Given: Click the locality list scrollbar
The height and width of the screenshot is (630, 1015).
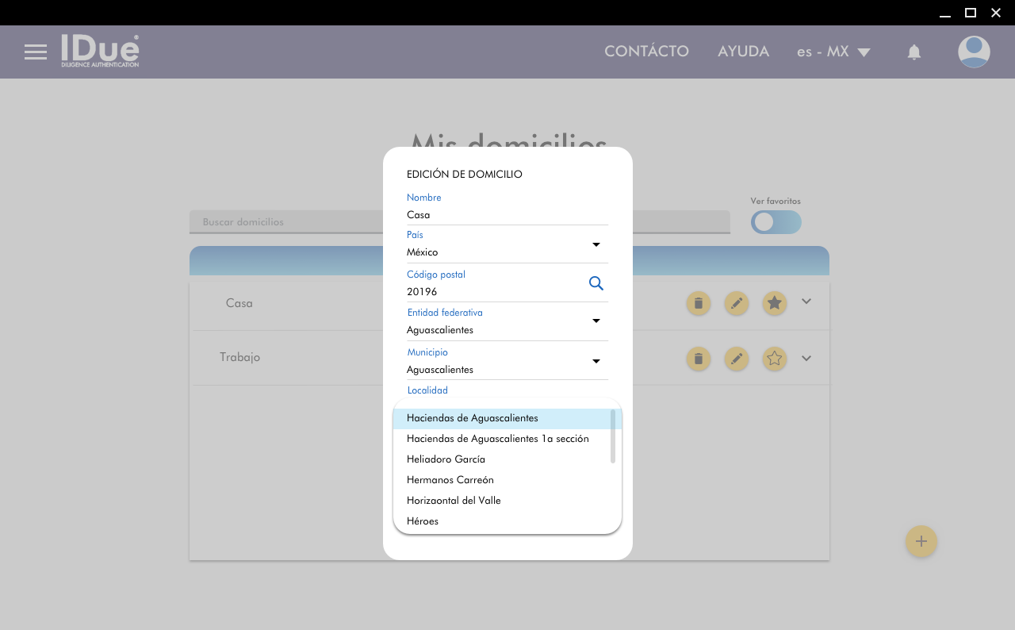Looking at the screenshot, I should tap(613, 436).
